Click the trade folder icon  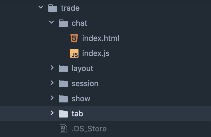tap(53, 8)
